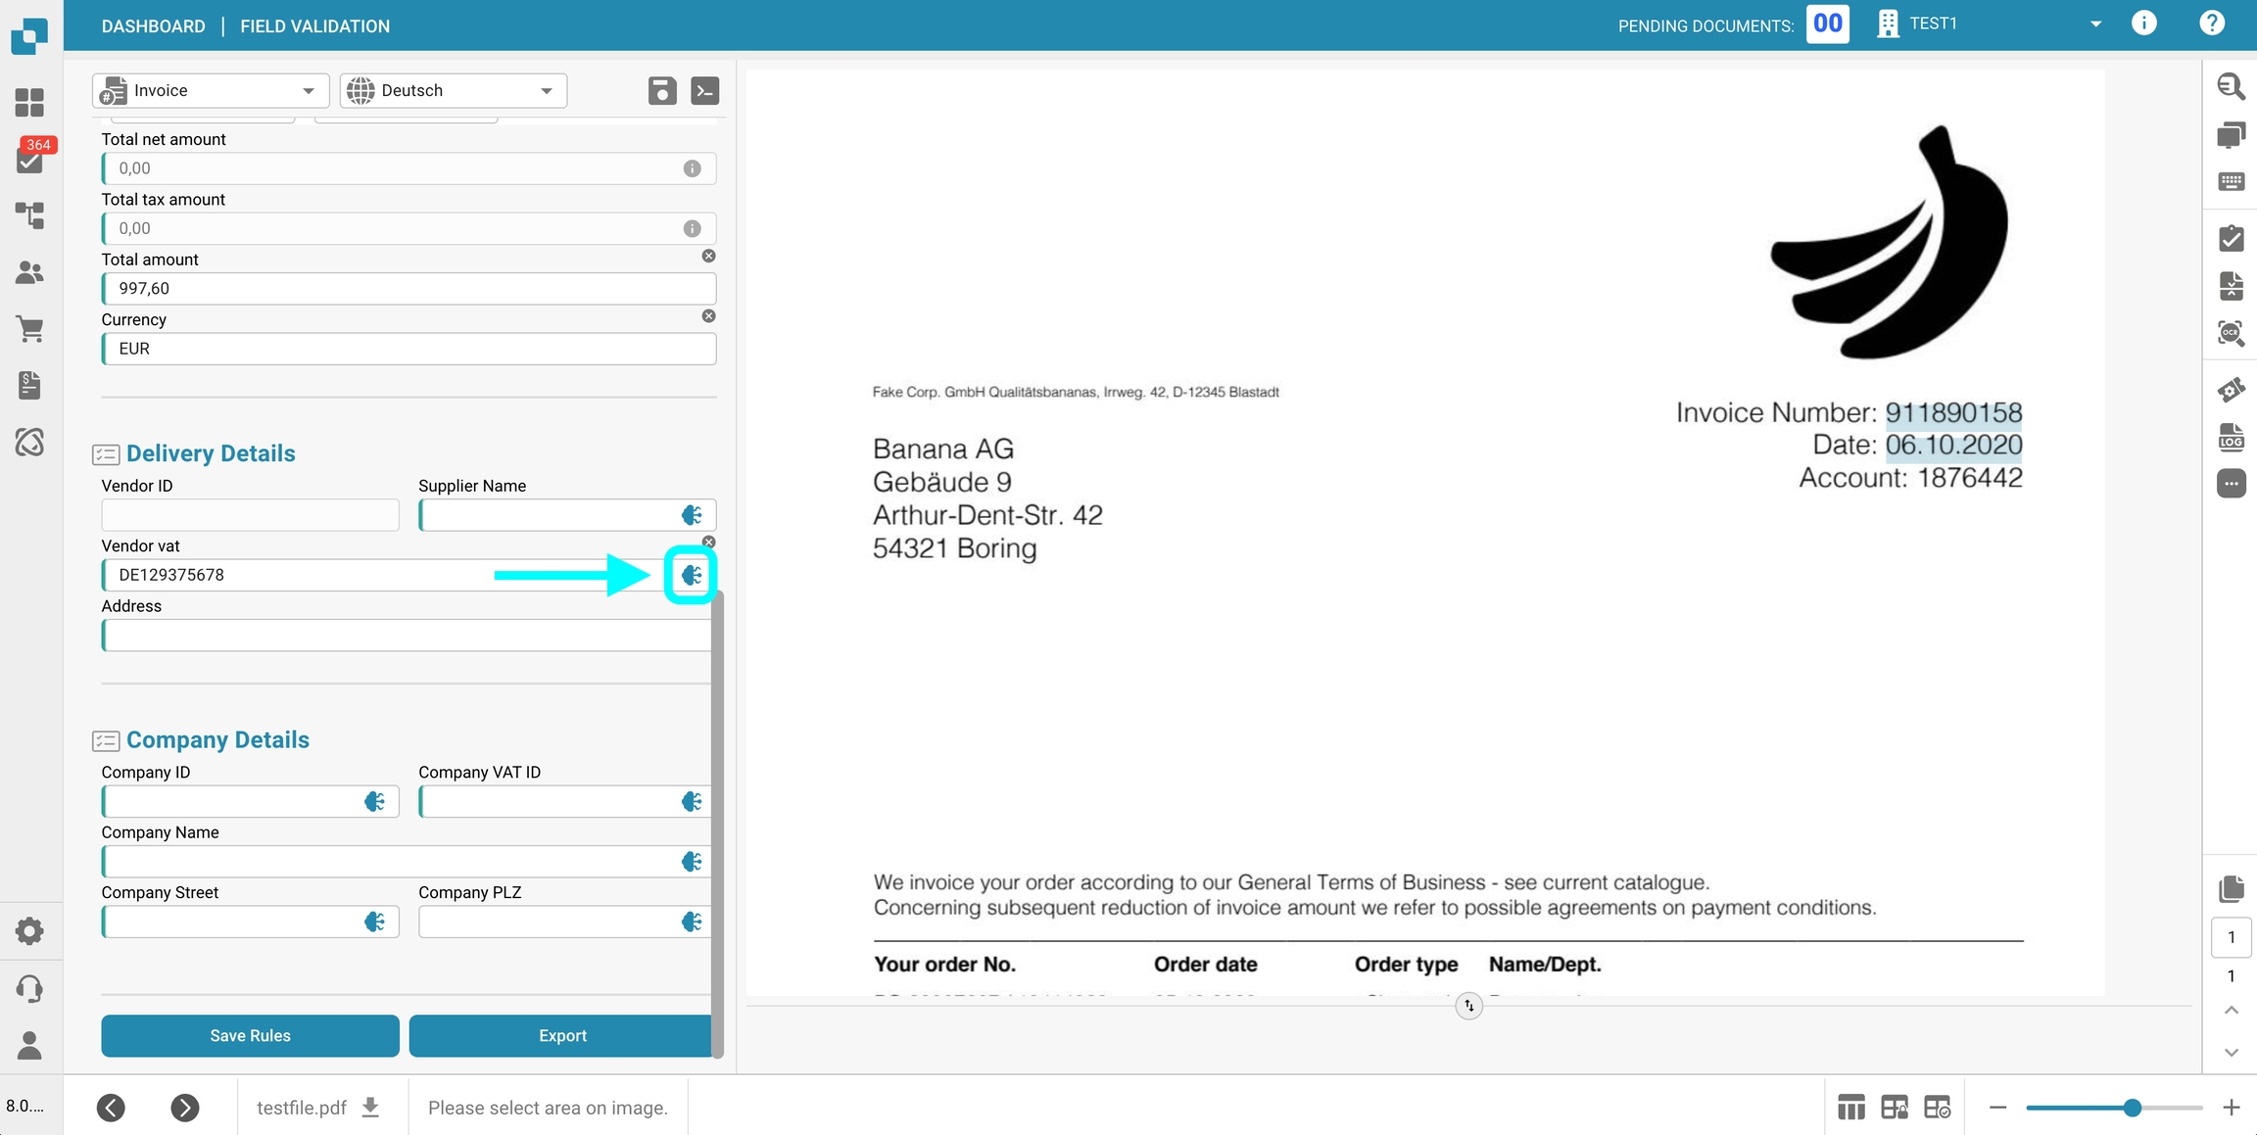Click the OCR scan icon
The height and width of the screenshot is (1135, 2257).
tap(2231, 334)
